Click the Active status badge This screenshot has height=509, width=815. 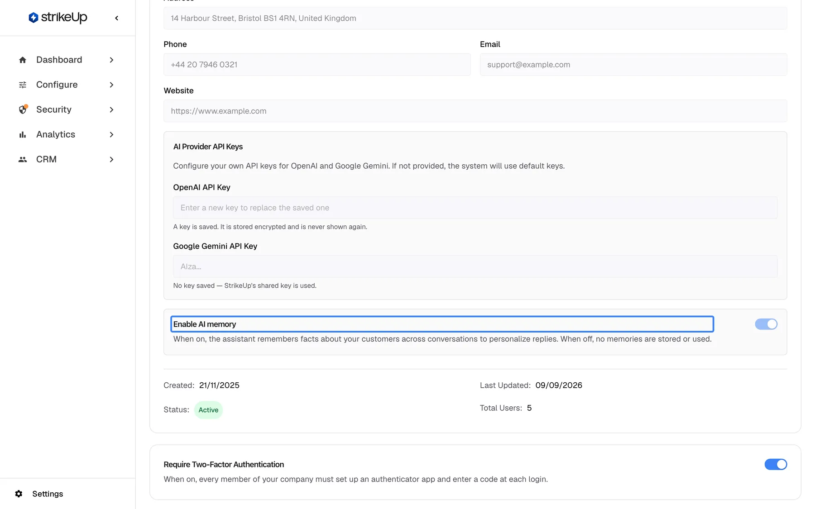[x=208, y=410]
